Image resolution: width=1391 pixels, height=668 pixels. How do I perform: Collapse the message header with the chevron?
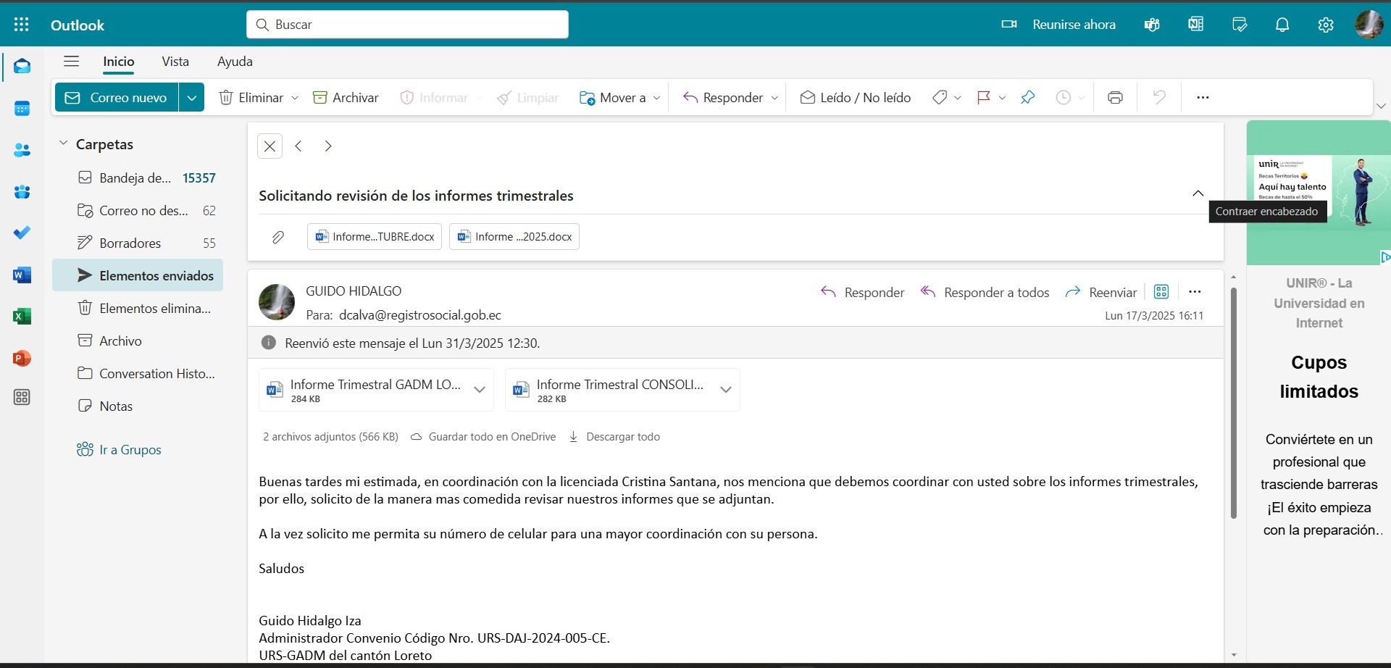click(x=1198, y=193)
